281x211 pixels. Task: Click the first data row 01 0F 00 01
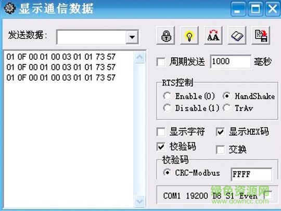click(x=61, y=57)
